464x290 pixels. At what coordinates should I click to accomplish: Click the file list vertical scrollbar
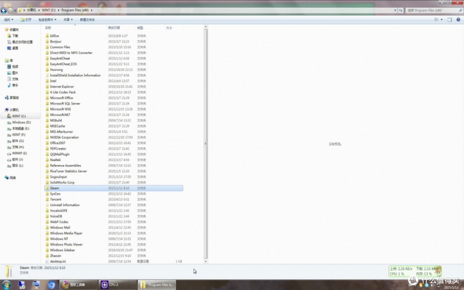click(206, 144)
